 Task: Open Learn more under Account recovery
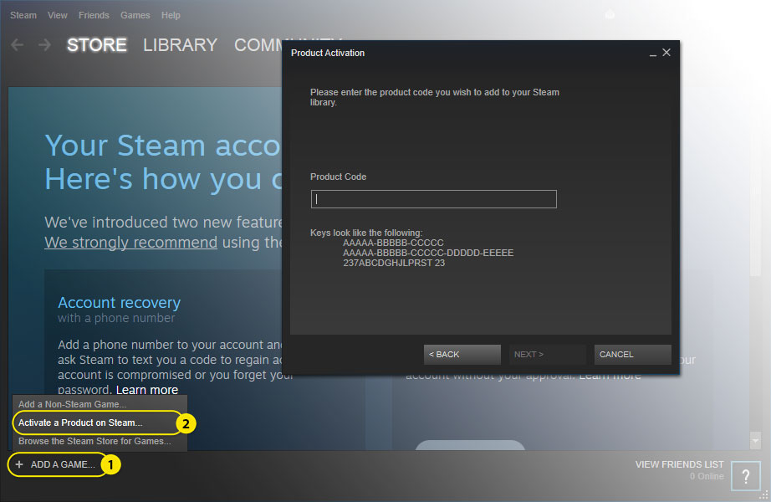pyautogui.click(x=147, y=390)
